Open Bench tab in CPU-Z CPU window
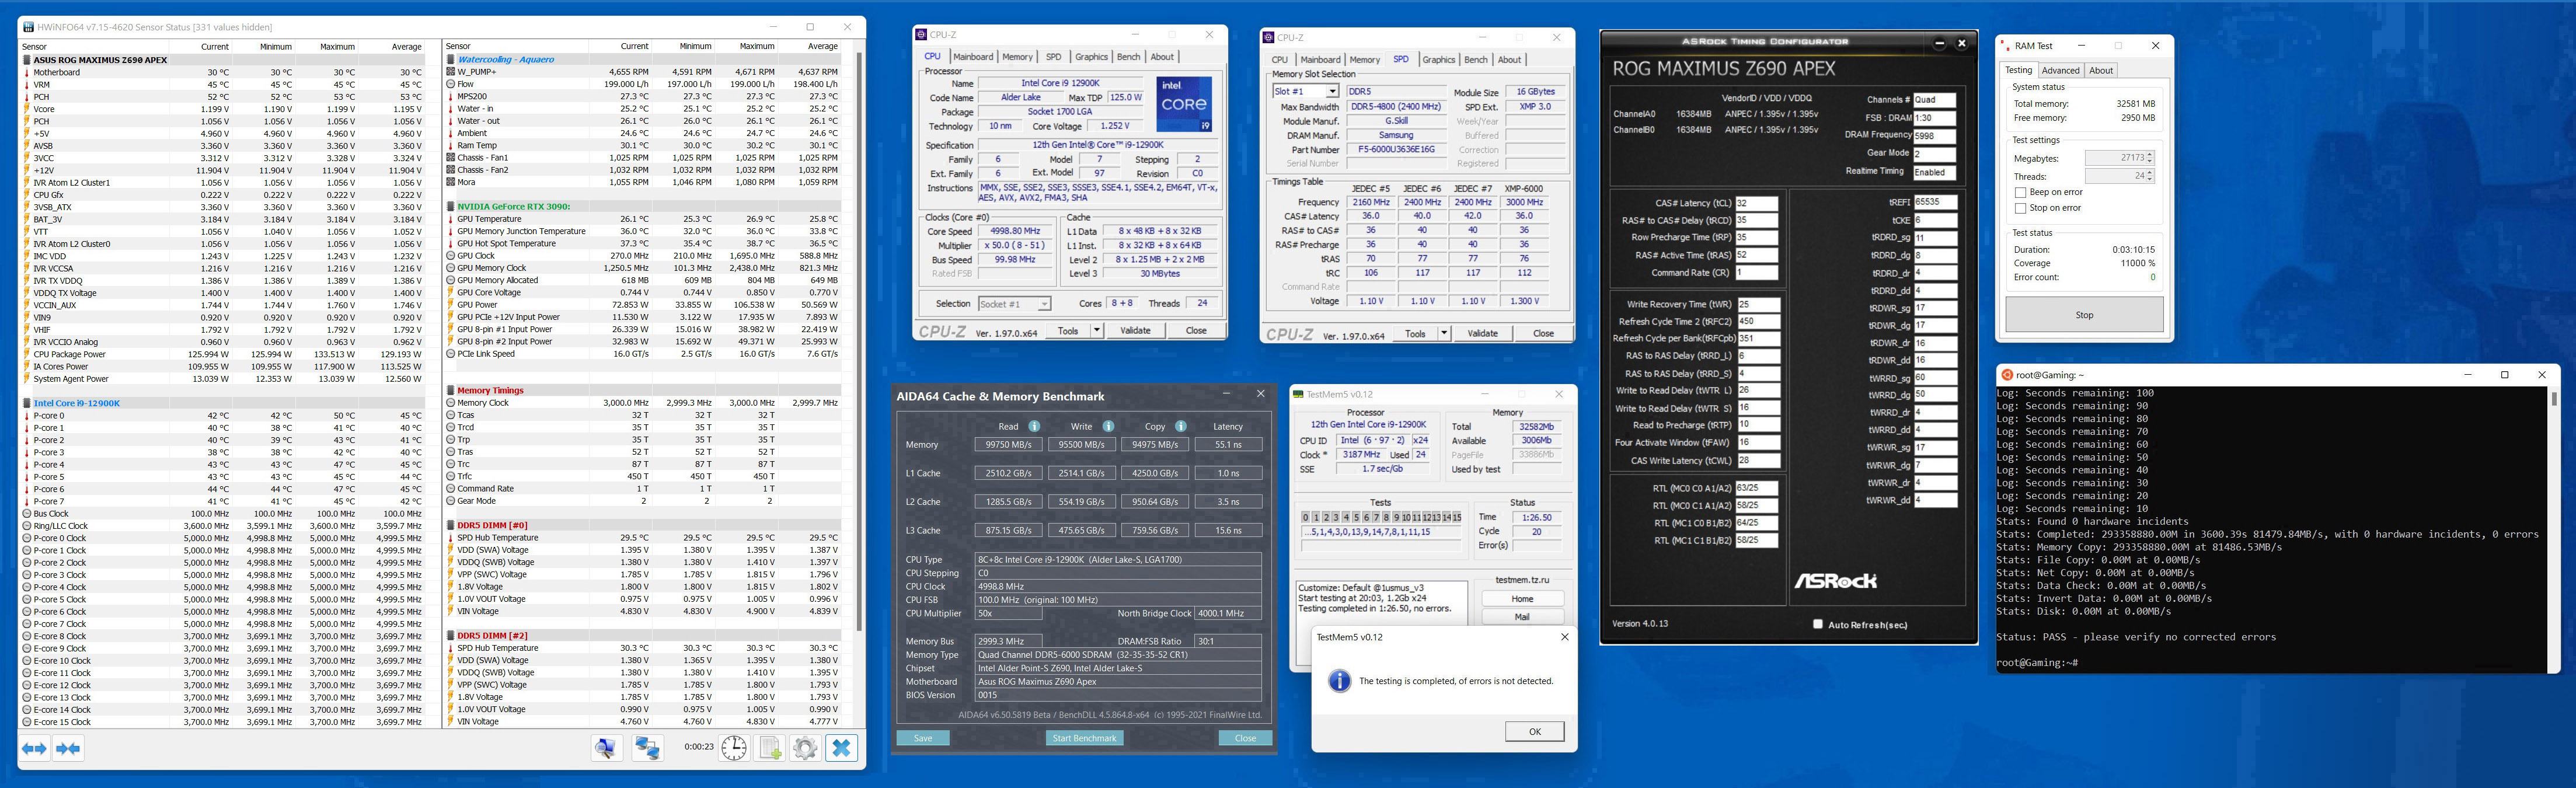This screenshot has width=2576, height=788. click(1128, 57)
